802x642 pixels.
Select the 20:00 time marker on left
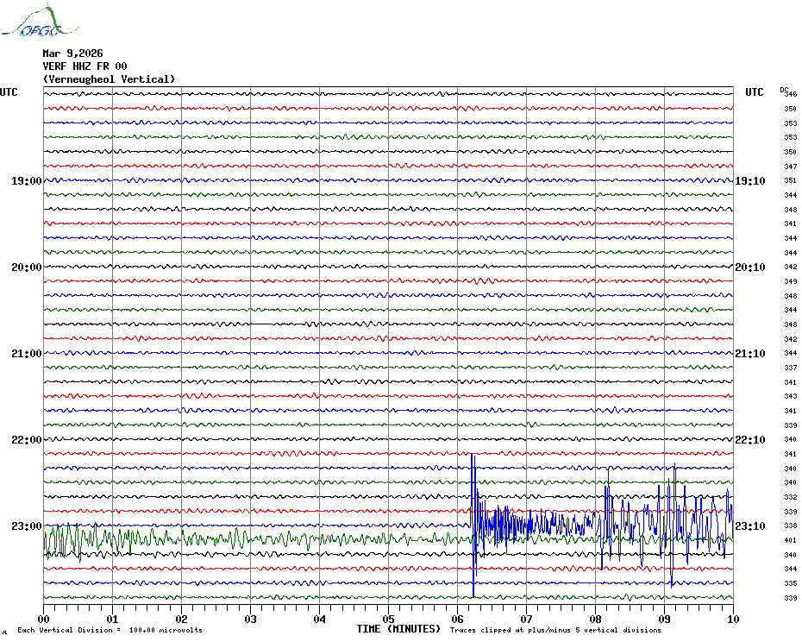[x=26, y=267]
